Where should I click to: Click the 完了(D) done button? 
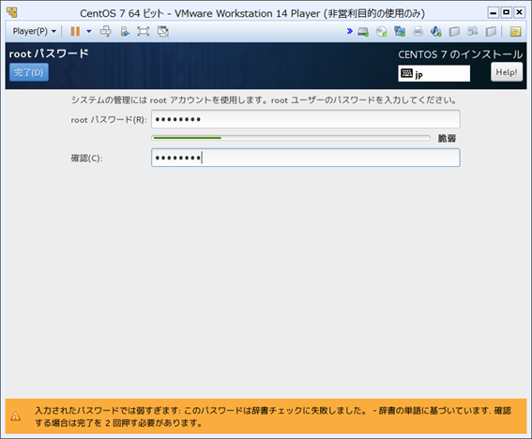[x=29, y=72]
